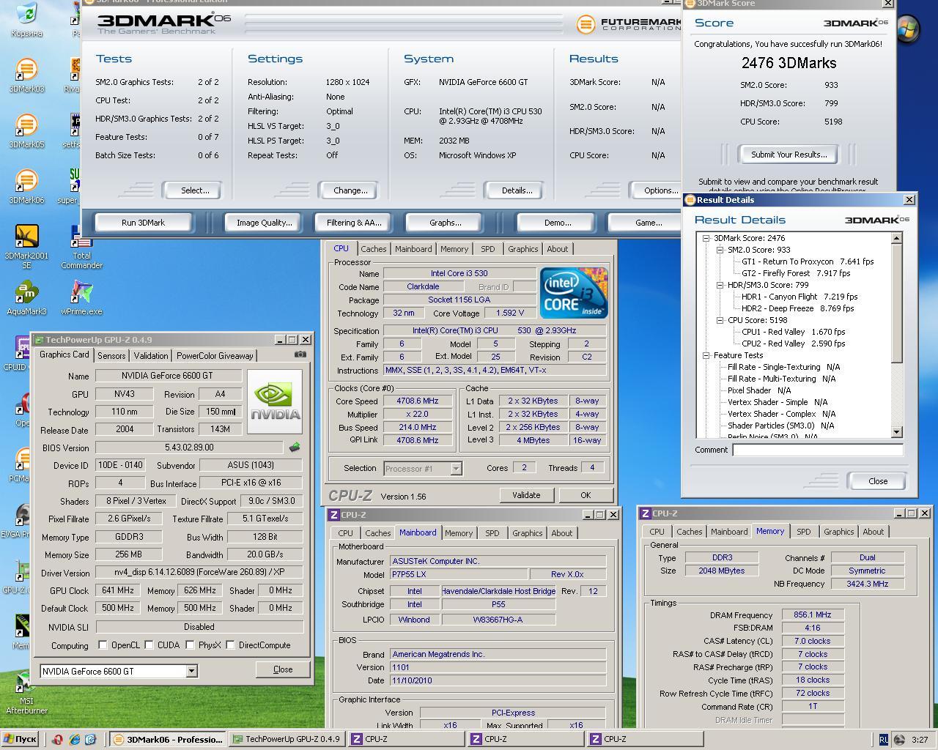Image resolution: width=938 pixels, height=750 pixels.
Task: Collapse the 3DMark Score tree node
Action: click(706, 238)
